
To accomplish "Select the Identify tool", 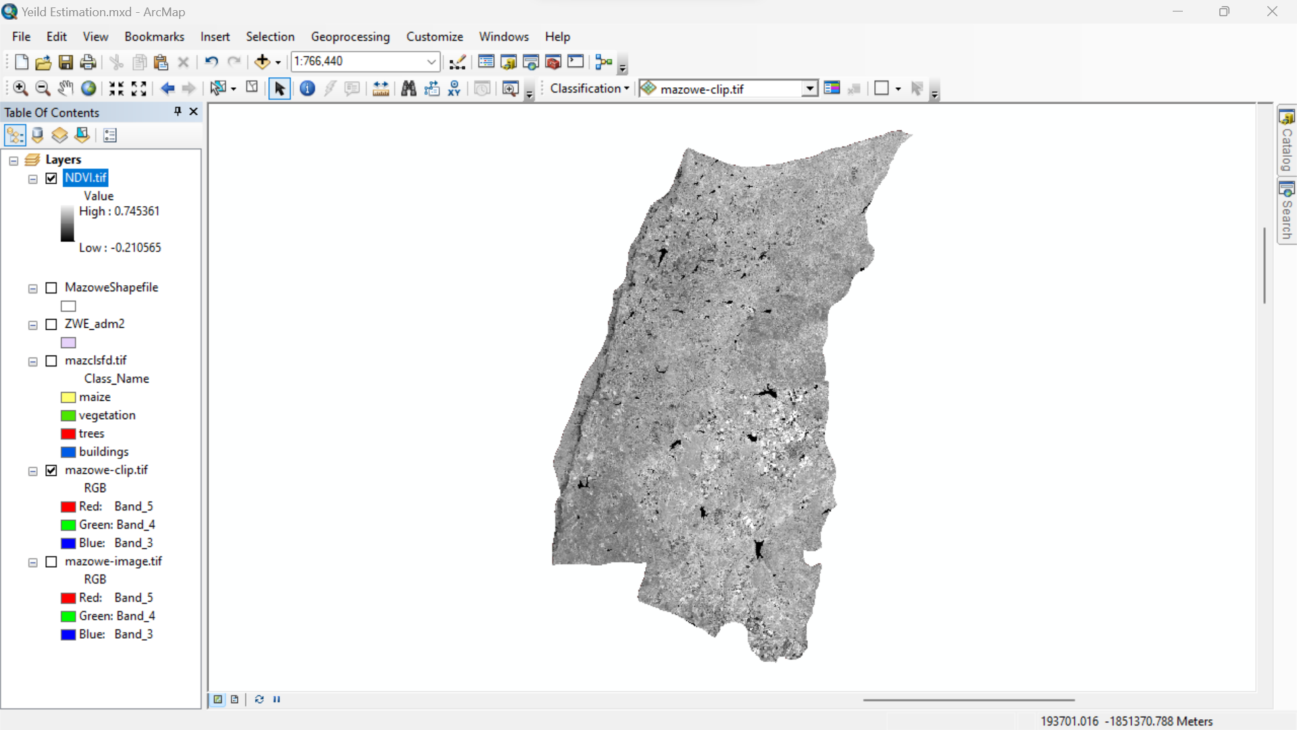I will (x=307, y=89).
